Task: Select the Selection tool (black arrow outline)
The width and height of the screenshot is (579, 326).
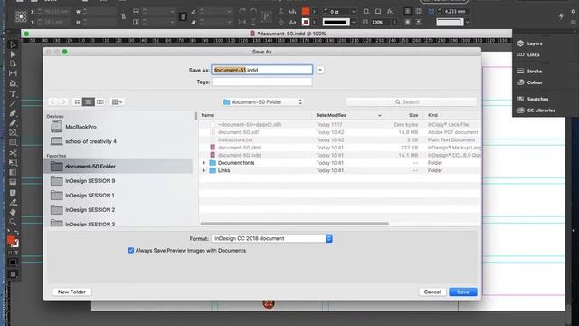Action: point(13,44)
